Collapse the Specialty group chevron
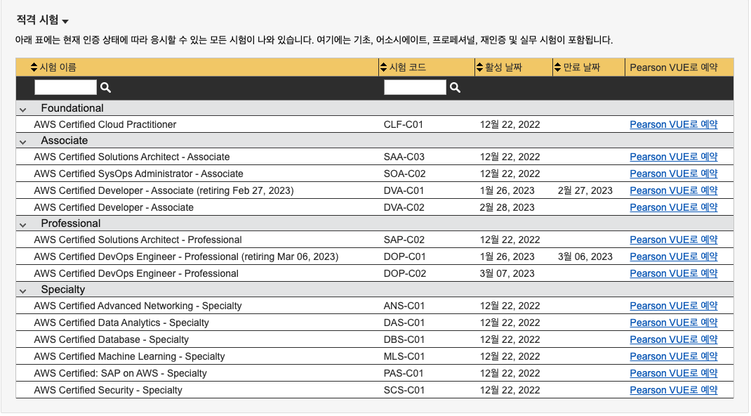Screen dimensions: 751x416 22,291
